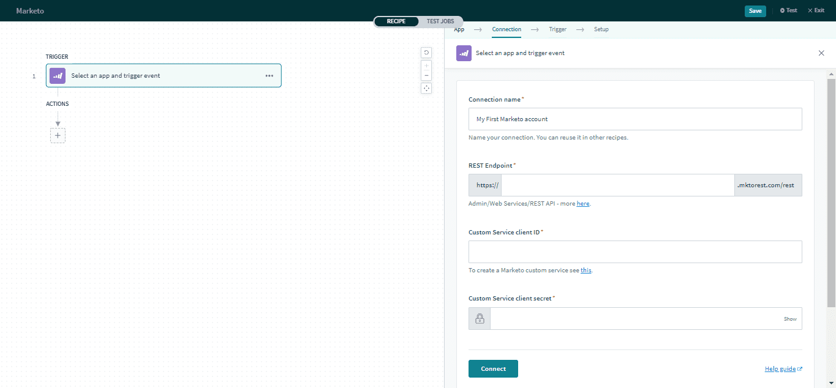Switch to the TEST JOBS tab
The width and height of the screenshot is (836, 388).
[x=440, y=21]
